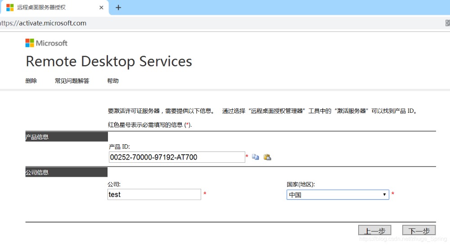Screen dimensions: 450x245
Task: Click the favicon on the browser tab
Action: tap(10, 8)
